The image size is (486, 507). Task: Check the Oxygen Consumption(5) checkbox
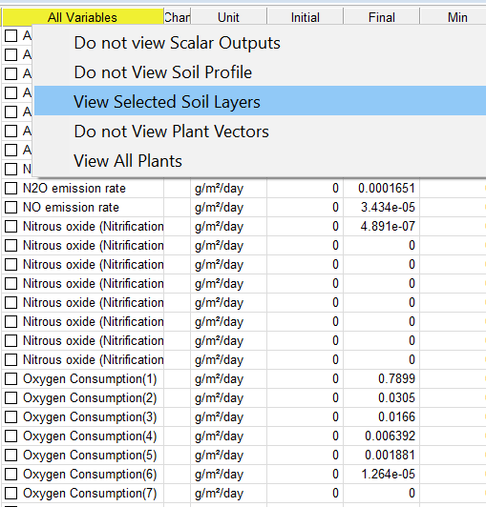coord(11,455)
